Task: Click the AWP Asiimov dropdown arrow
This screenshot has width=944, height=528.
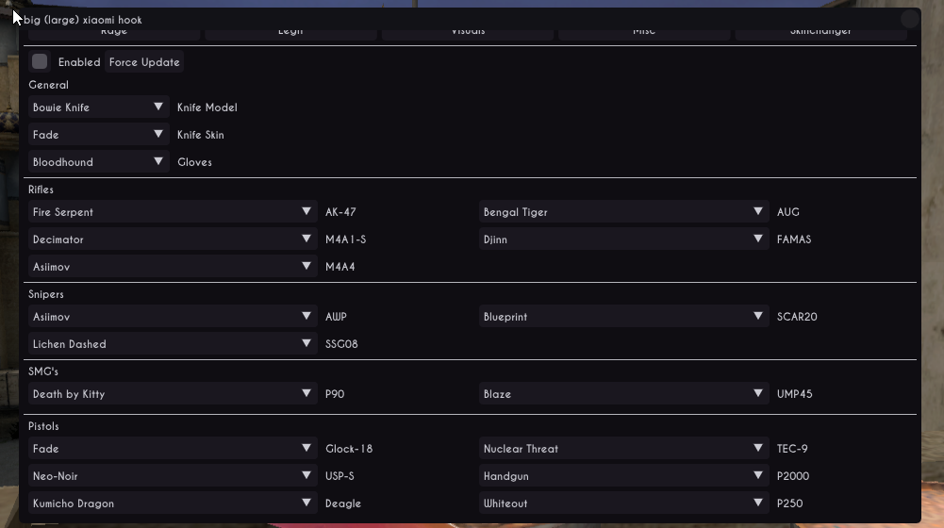Action: click(306, 317)
